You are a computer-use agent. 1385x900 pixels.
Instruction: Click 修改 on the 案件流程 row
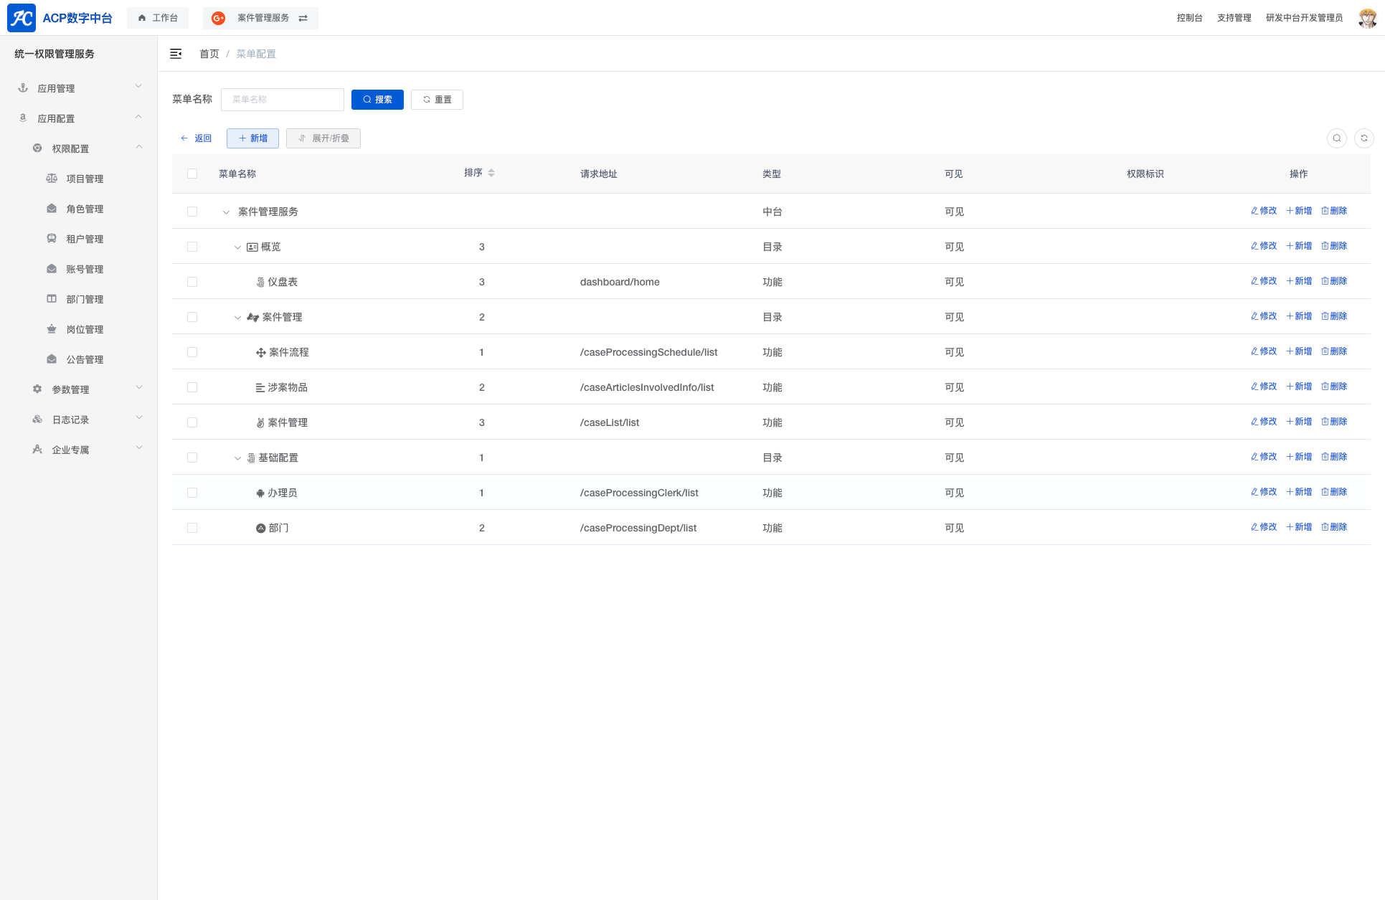tap(1264, 351)
